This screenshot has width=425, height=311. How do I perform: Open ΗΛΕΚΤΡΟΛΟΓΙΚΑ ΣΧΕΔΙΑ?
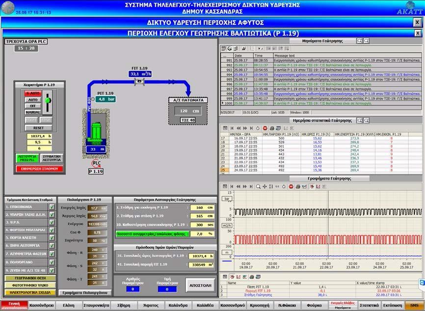point(30,292)
